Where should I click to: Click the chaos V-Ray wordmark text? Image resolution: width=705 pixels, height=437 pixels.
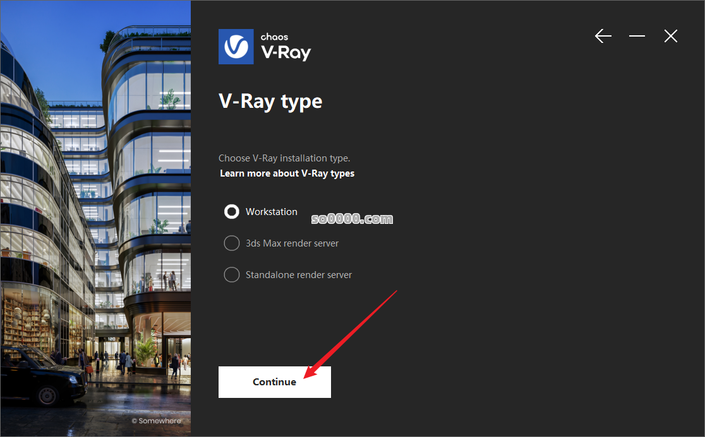point(286,47)
